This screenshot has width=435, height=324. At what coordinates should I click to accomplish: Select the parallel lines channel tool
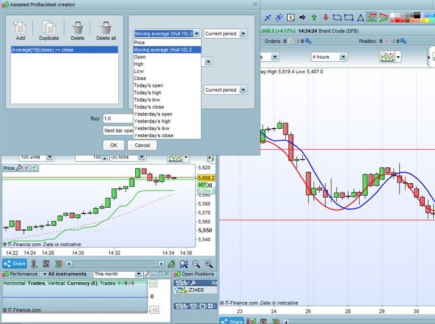tap(279, 18)
